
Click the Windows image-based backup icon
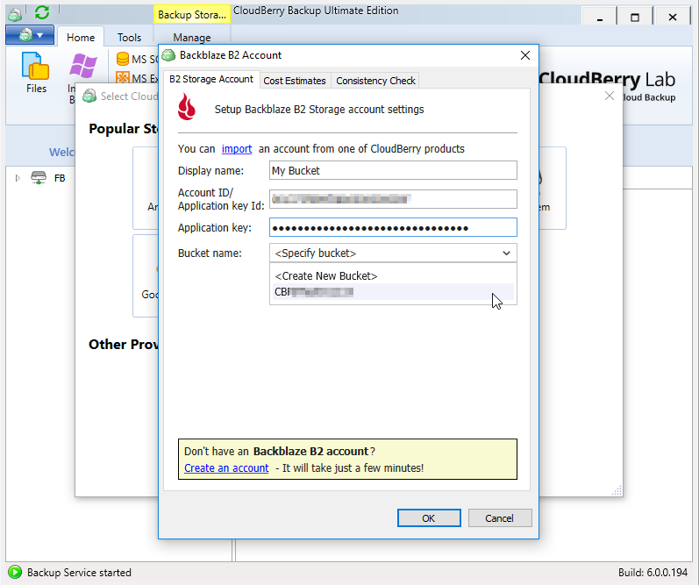[83, 66]
